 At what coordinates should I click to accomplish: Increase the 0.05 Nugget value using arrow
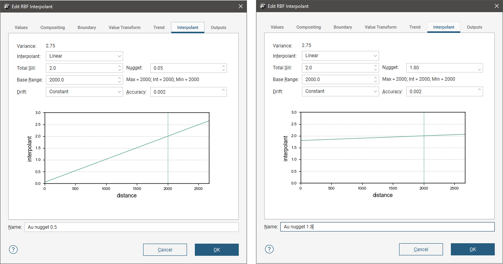223,66
